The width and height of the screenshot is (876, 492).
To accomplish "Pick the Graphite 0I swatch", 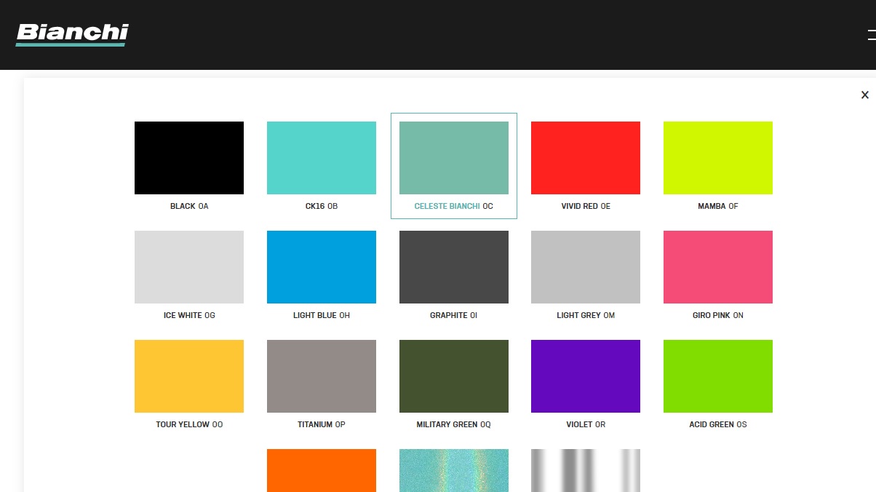I will 454,267.
